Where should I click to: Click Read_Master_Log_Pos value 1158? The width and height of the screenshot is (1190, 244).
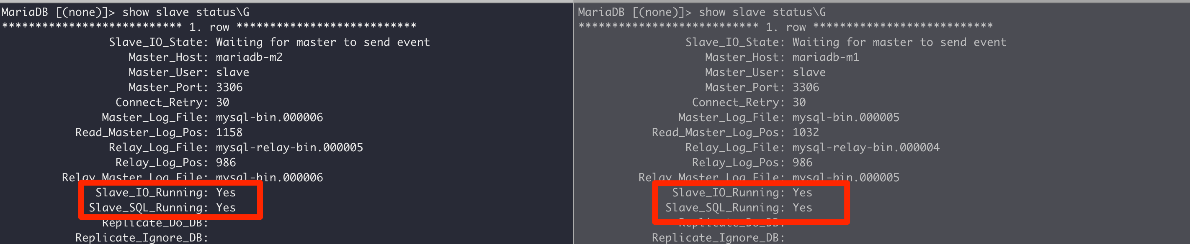pyautogui.click(x=229, y=132)
